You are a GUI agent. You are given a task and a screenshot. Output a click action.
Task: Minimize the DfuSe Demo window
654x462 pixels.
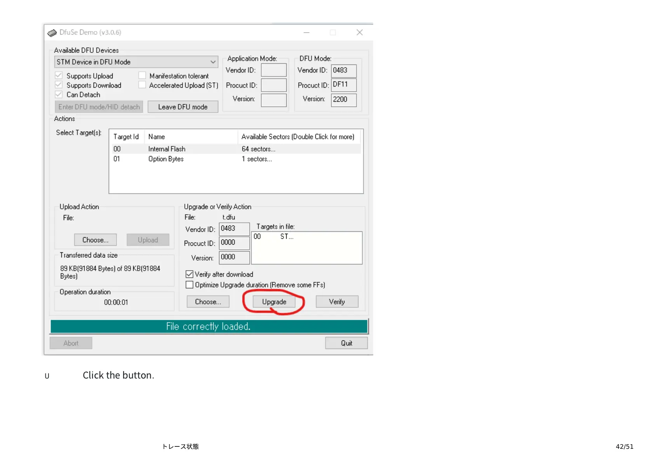tap(306, 33)
